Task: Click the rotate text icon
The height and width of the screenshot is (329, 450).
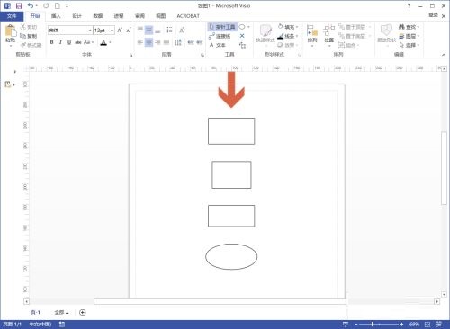Action: 182,30
